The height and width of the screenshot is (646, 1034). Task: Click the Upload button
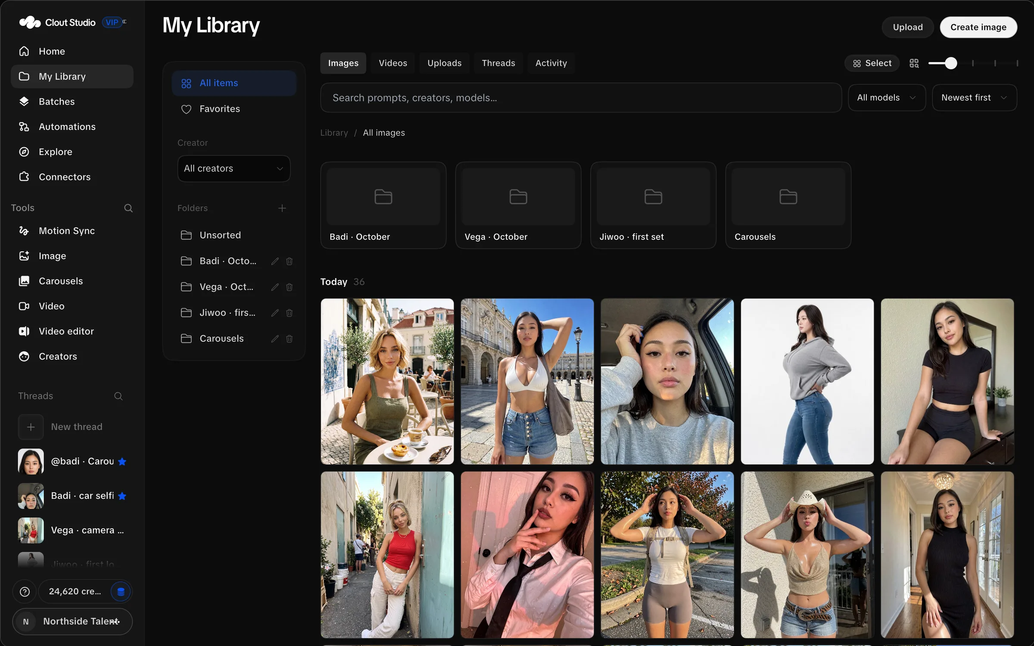908,27
